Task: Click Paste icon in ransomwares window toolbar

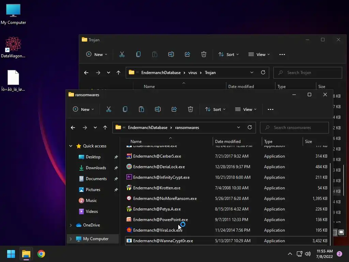Action: point(141,110)
